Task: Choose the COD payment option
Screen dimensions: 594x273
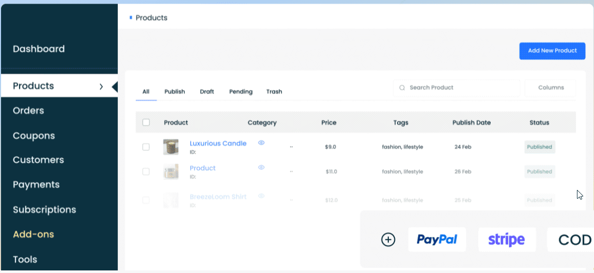Action: 571,239
